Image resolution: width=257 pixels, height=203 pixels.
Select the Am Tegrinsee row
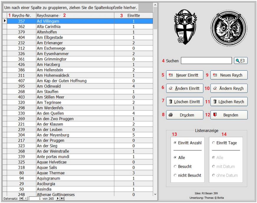click(80, 103)
